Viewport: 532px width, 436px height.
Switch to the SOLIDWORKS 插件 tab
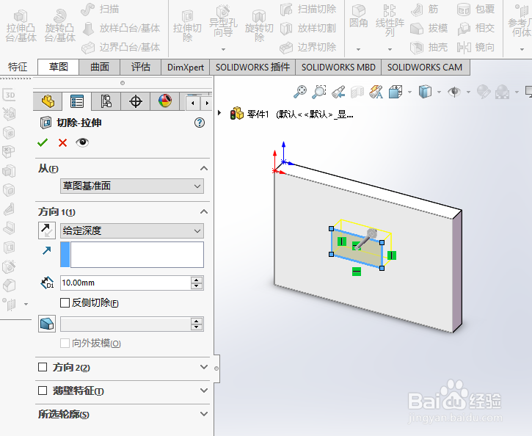(x=252, y=67)
